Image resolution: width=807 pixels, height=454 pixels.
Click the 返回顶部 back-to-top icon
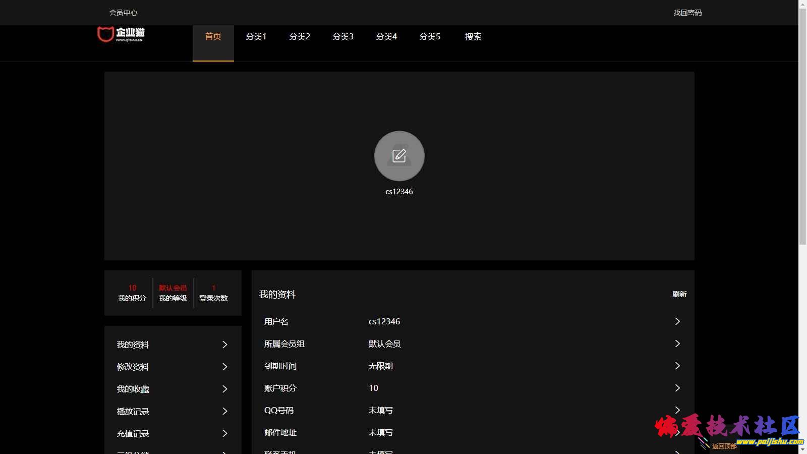704,444
